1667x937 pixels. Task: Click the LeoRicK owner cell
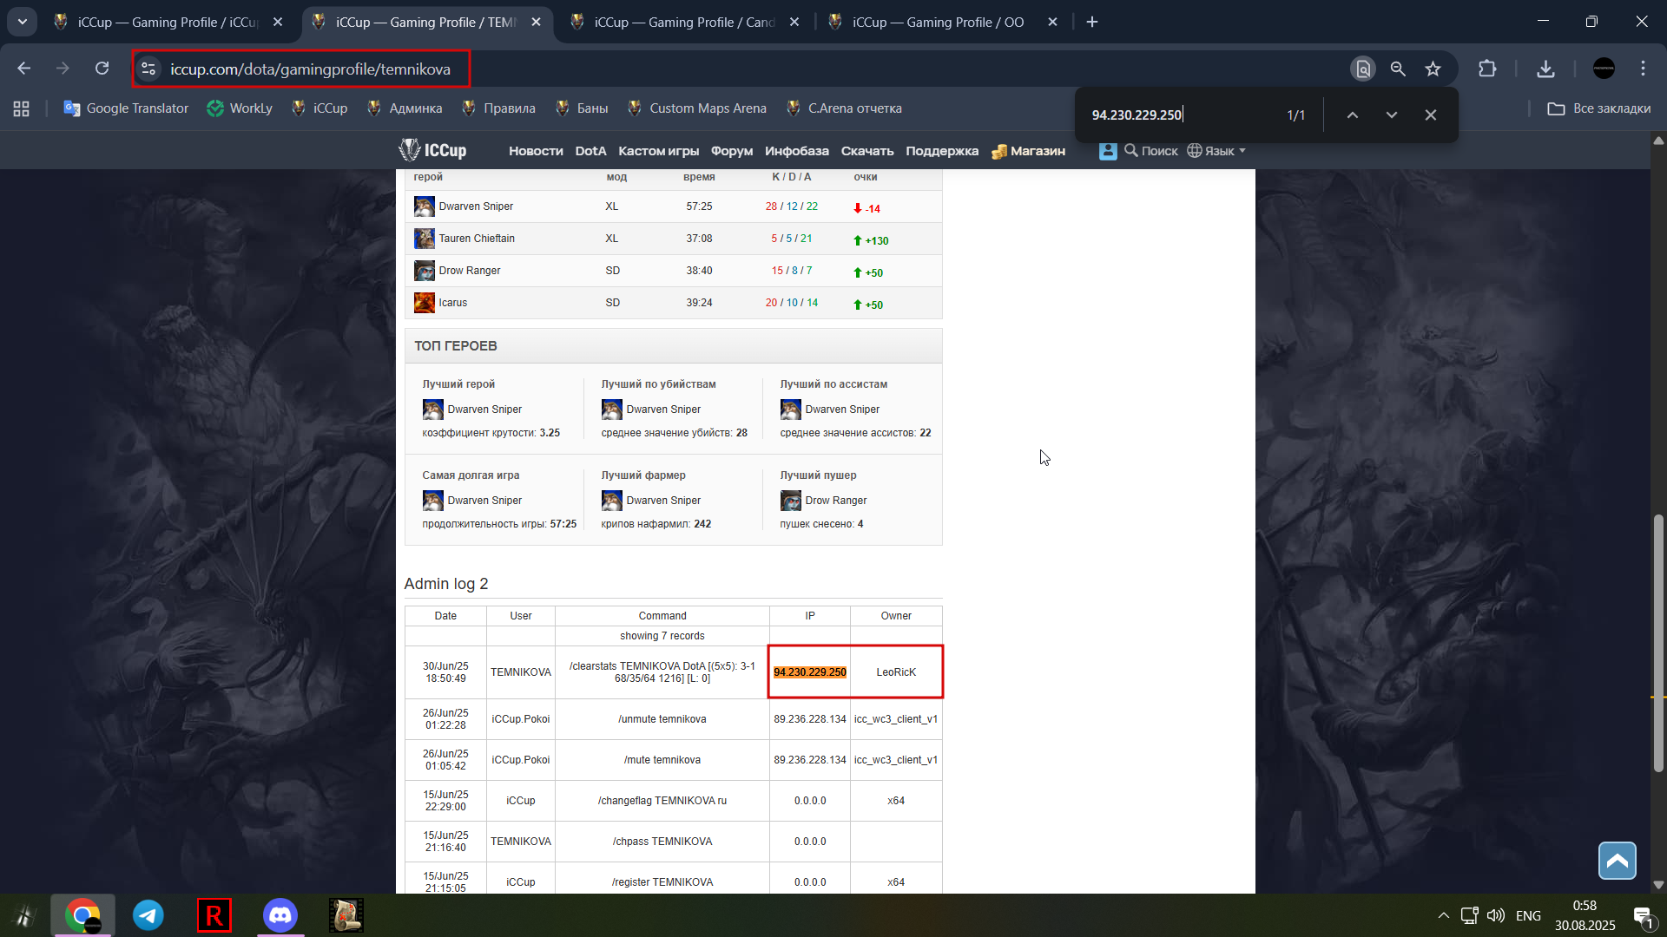click(x=896, y=672)
